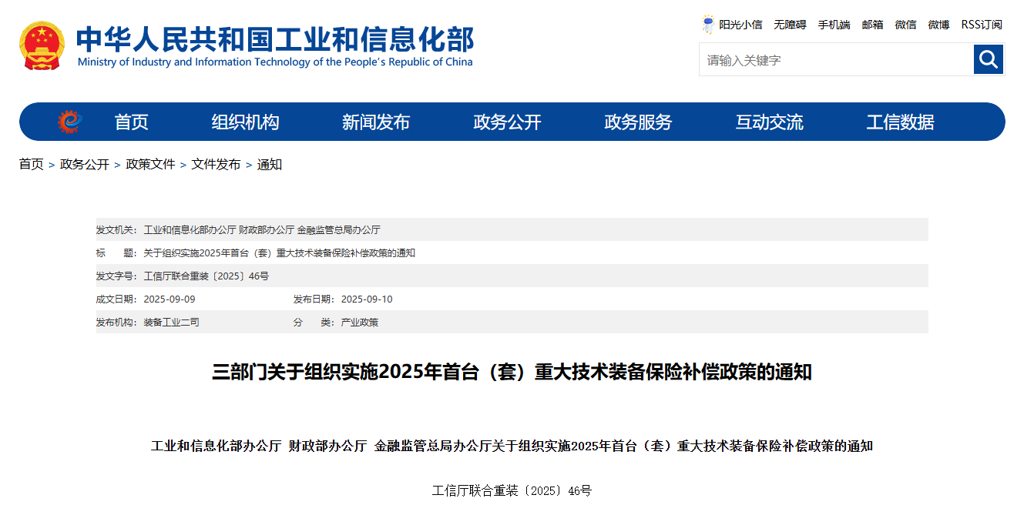Click the 阳光小信 mascot icon
1034x505 pixels.
[708, 25]
